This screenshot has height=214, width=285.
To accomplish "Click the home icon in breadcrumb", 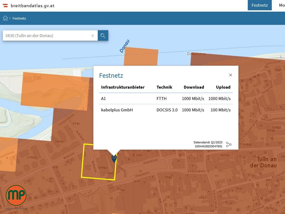I will pos(5,18).
